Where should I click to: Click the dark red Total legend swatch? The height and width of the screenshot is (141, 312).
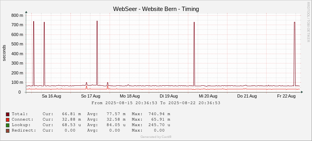pyautogui.click(x=7, y=114)
